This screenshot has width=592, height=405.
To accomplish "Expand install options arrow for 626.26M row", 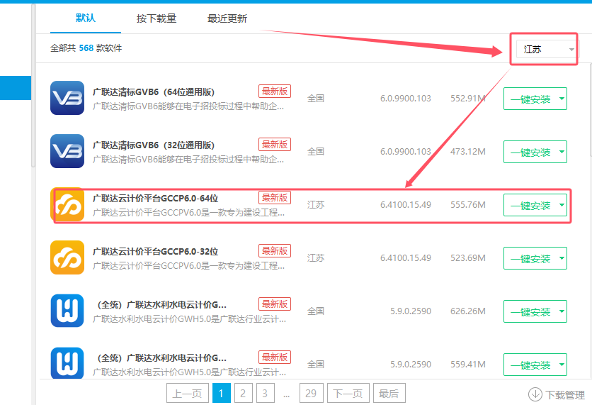I will [562, 311].
